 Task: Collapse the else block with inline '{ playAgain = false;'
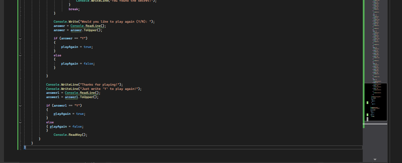(x=20, y=122)
